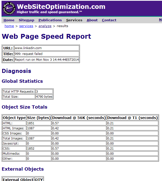Click the home breadcrumb link
This screenshot has width=162, height=181.
9,26
